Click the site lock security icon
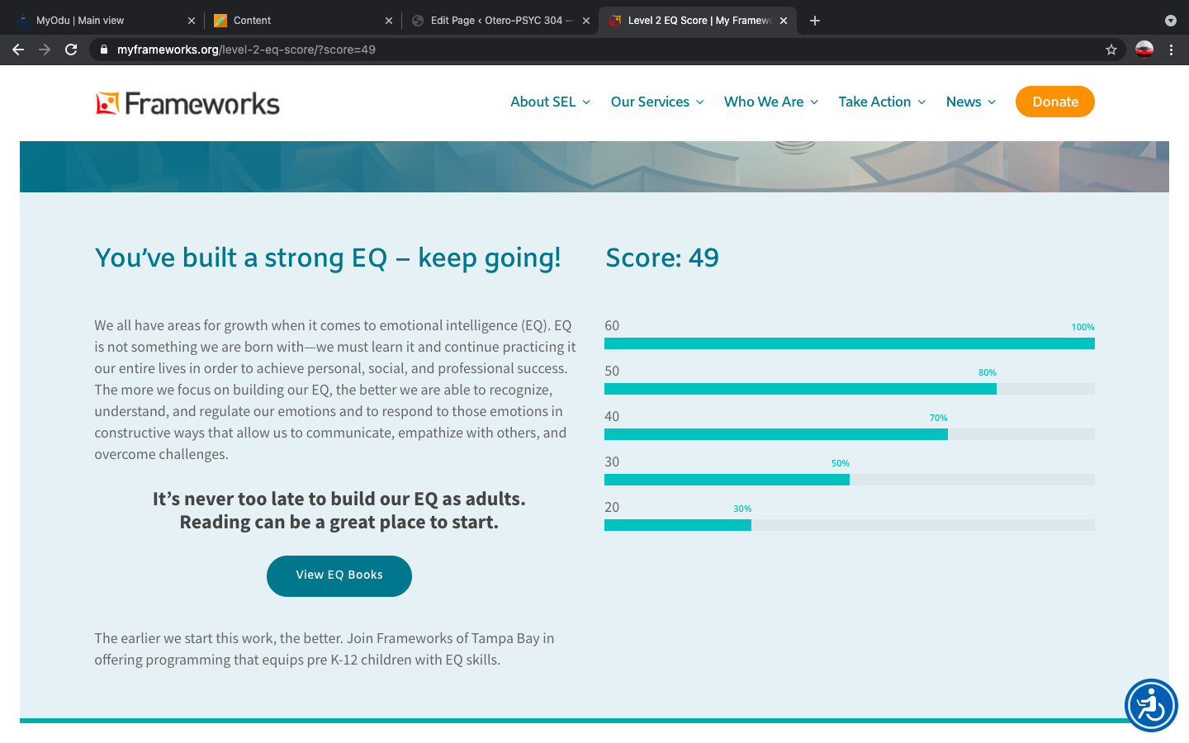This screenshot has width=1189, height=743. pos(104,50)
